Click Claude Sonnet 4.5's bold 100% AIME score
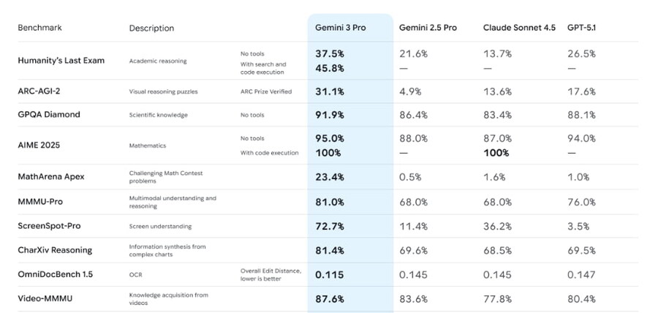This screenshot has height=313, width=658. (497, 153)
